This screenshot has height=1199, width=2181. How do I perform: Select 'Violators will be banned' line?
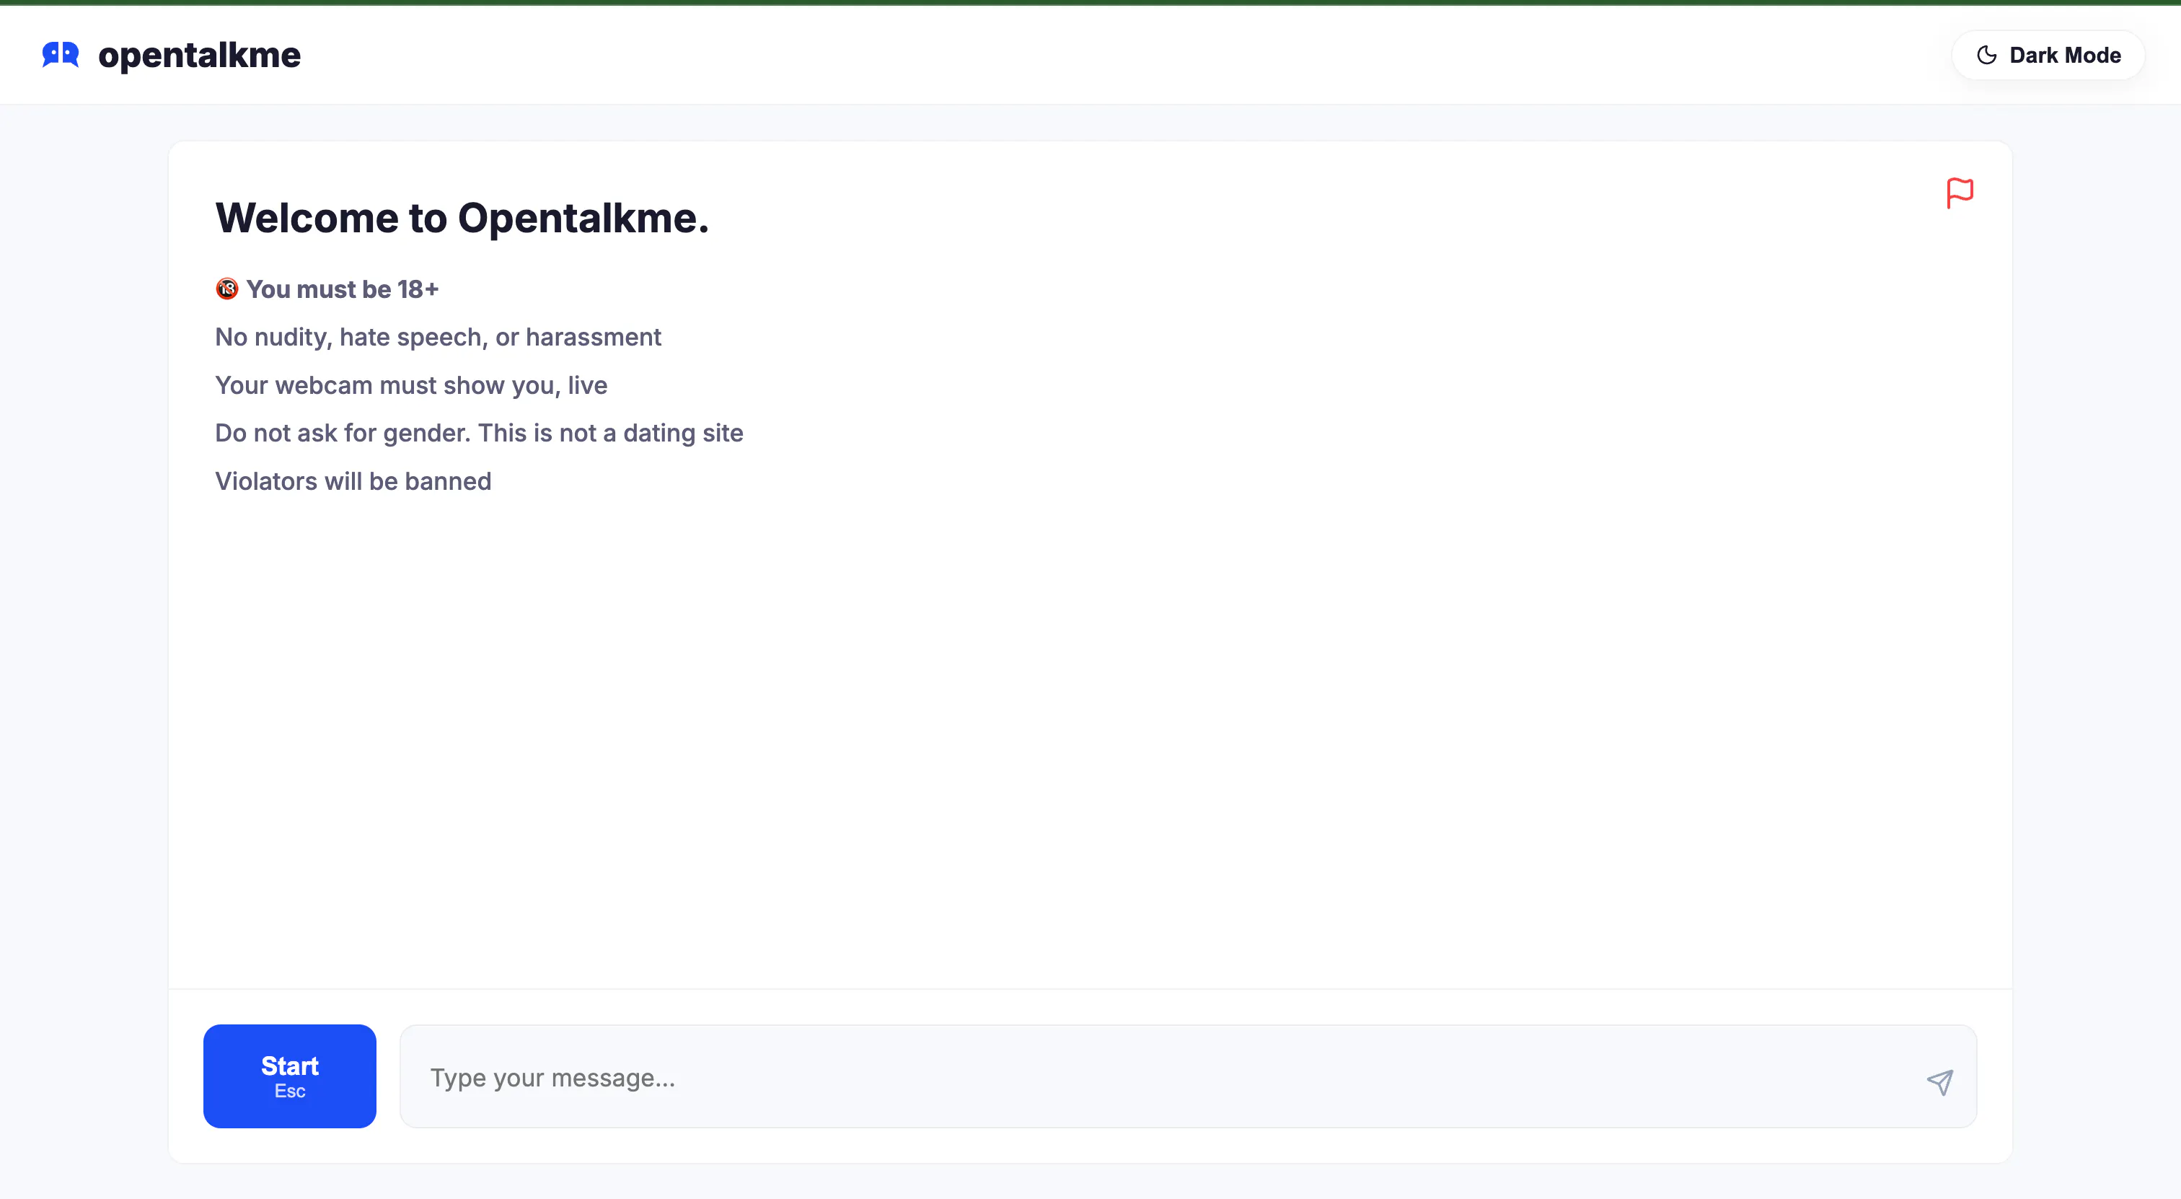(x=353, y=481)
